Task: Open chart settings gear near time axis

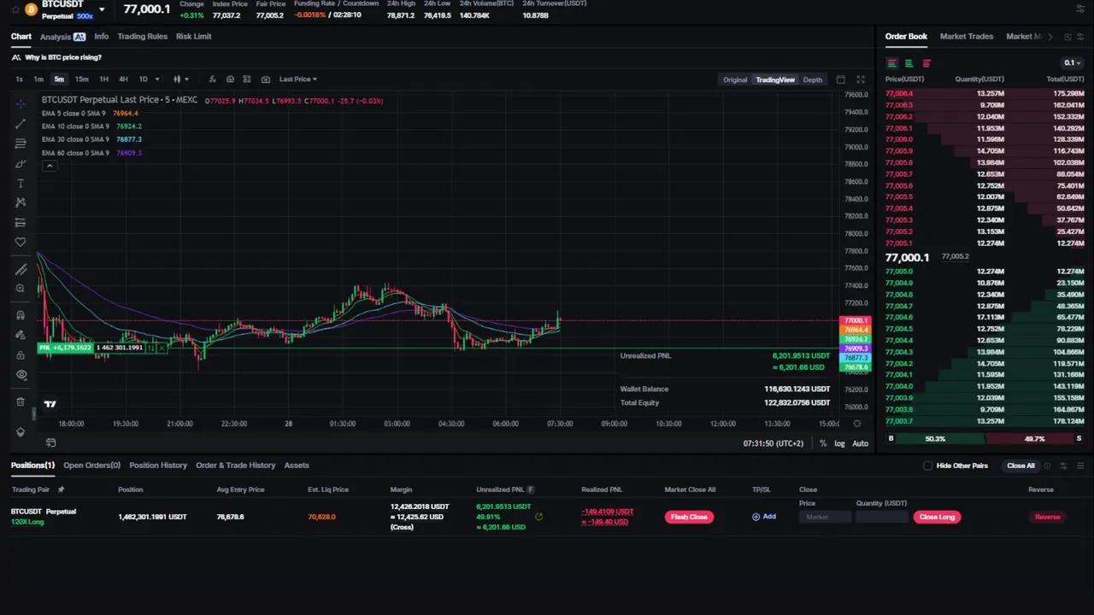Action: [x=857, y=424]
